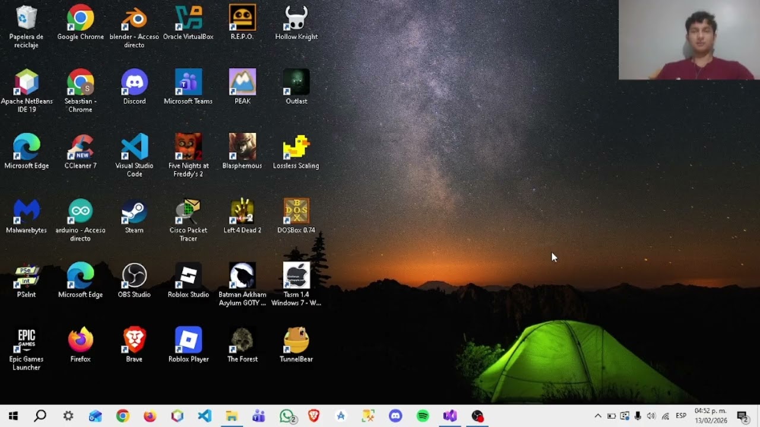Open WhatsApp from the taskbar
Screen dimensions: 760x427
(x=287, y=416)
